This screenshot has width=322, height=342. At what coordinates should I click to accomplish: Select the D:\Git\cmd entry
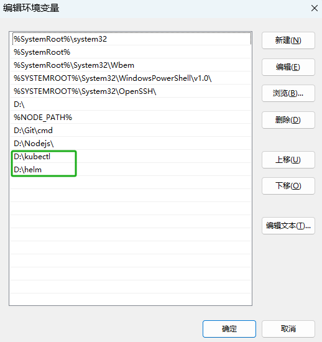131,131
